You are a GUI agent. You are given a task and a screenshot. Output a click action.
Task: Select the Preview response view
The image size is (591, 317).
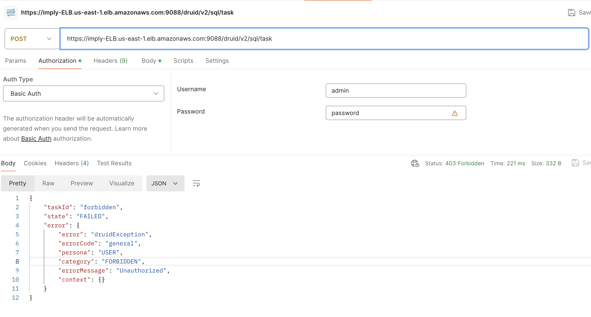pyautogui.click(x=82, y=183)
